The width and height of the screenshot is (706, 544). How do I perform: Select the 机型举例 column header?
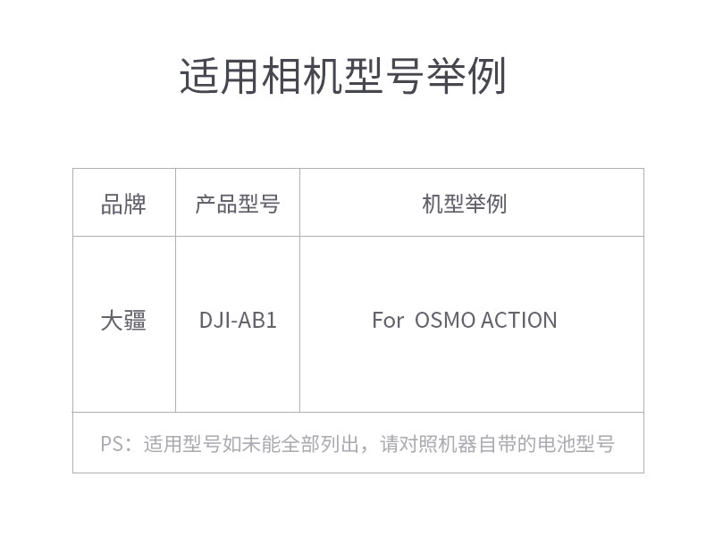464,204
